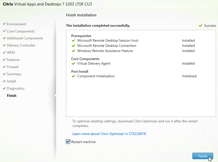This screenshot has width=218, height=162.
Task: Click checkmark beside Microsoft Remote Desktop Session Host
Action: [x=74, y=41]
